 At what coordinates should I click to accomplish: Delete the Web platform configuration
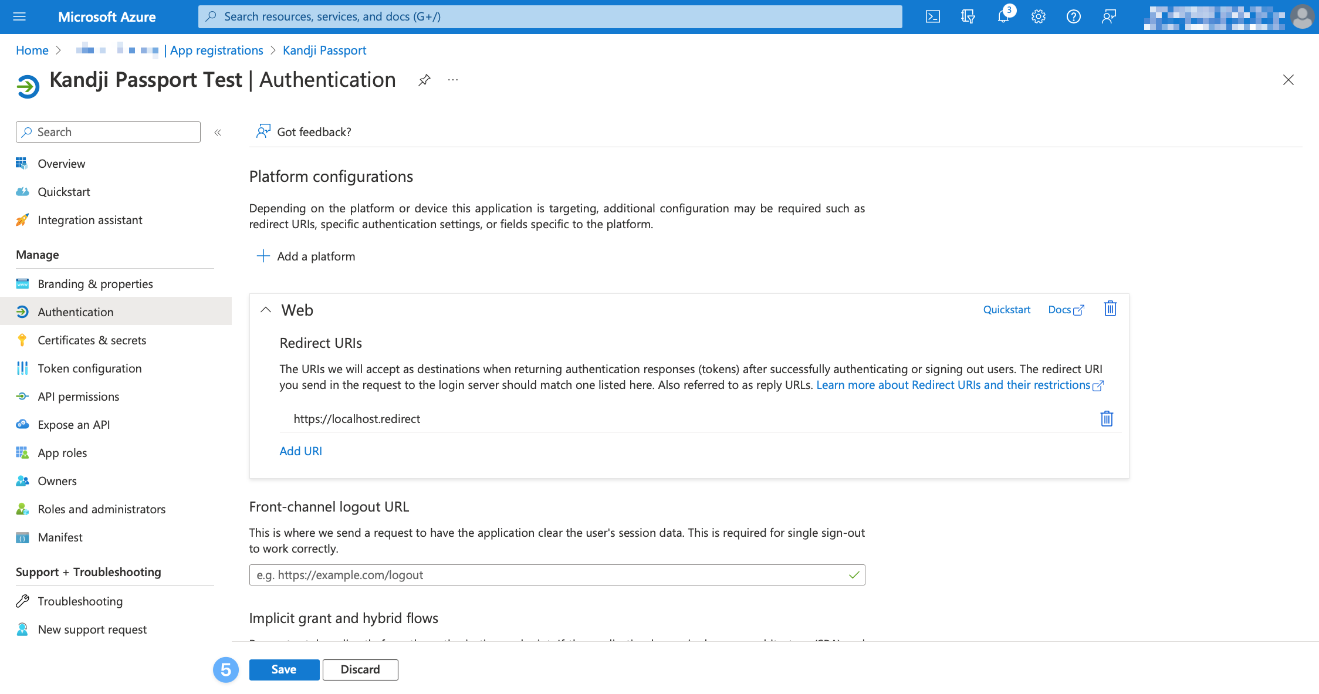(1109, 309)
